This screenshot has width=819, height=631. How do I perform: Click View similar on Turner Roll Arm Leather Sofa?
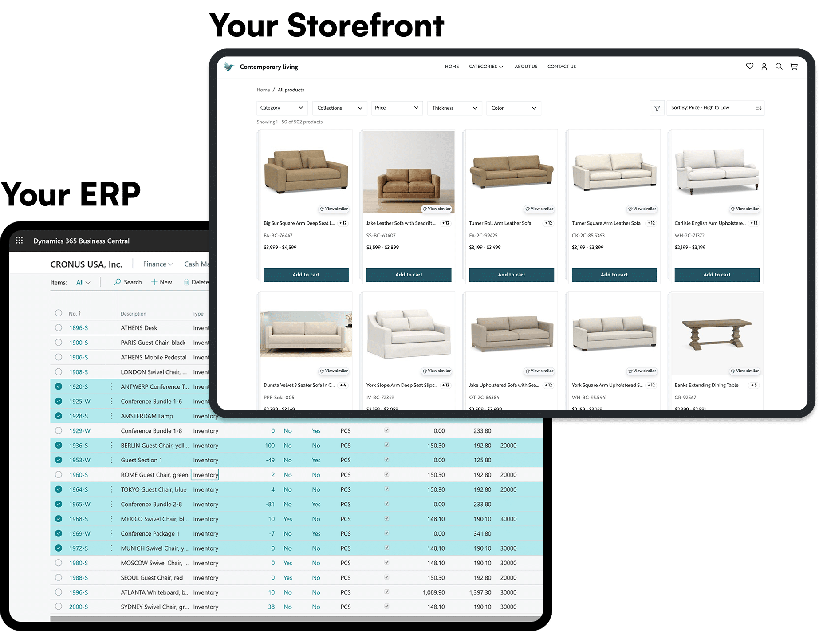point(539,209)
